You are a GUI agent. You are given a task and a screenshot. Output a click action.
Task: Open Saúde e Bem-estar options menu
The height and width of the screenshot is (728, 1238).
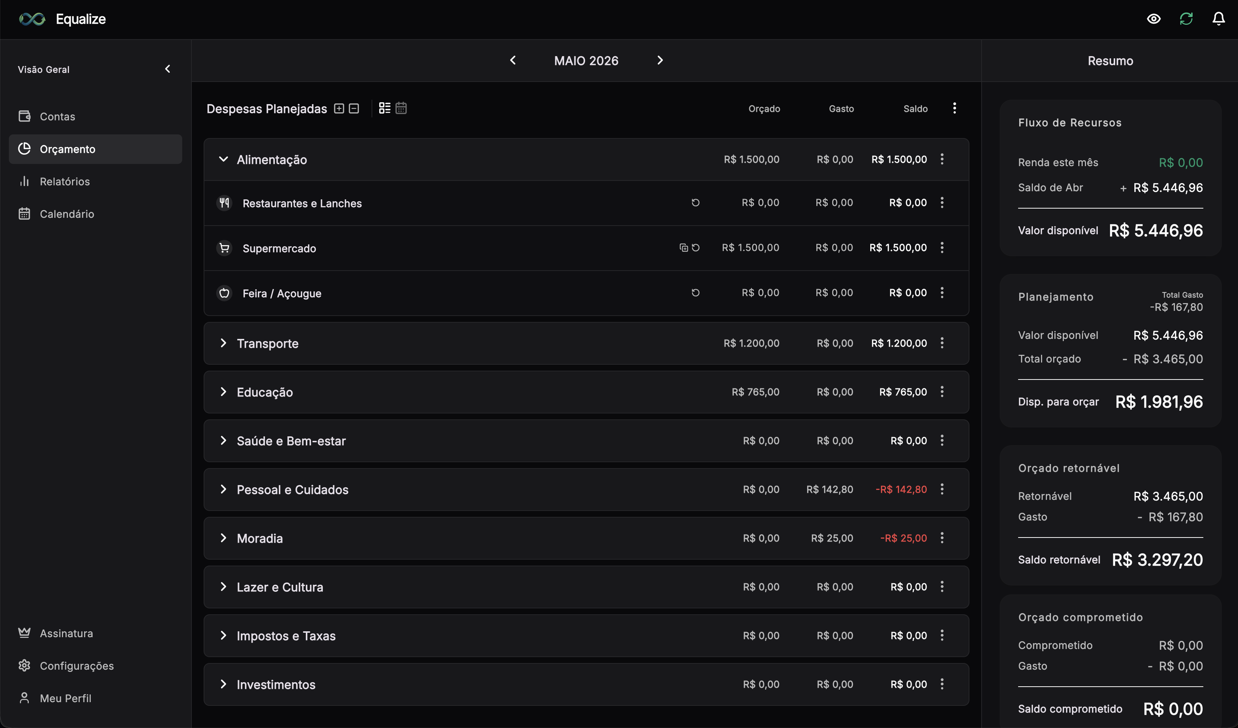coord(942,440)
